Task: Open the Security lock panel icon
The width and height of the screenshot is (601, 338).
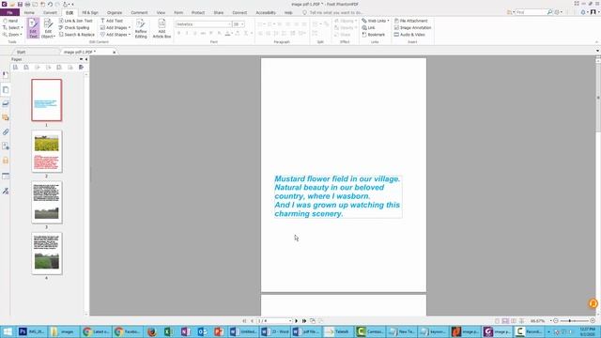Action: click(6, 161)
